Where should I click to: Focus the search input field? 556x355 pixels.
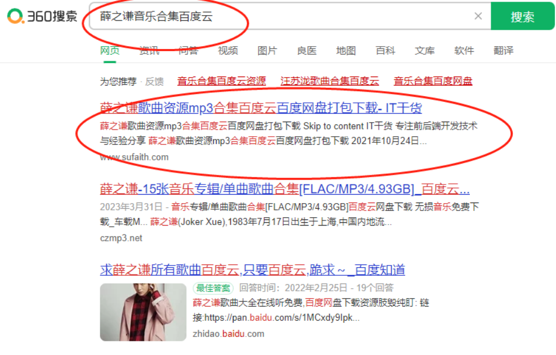pos(284,16)
